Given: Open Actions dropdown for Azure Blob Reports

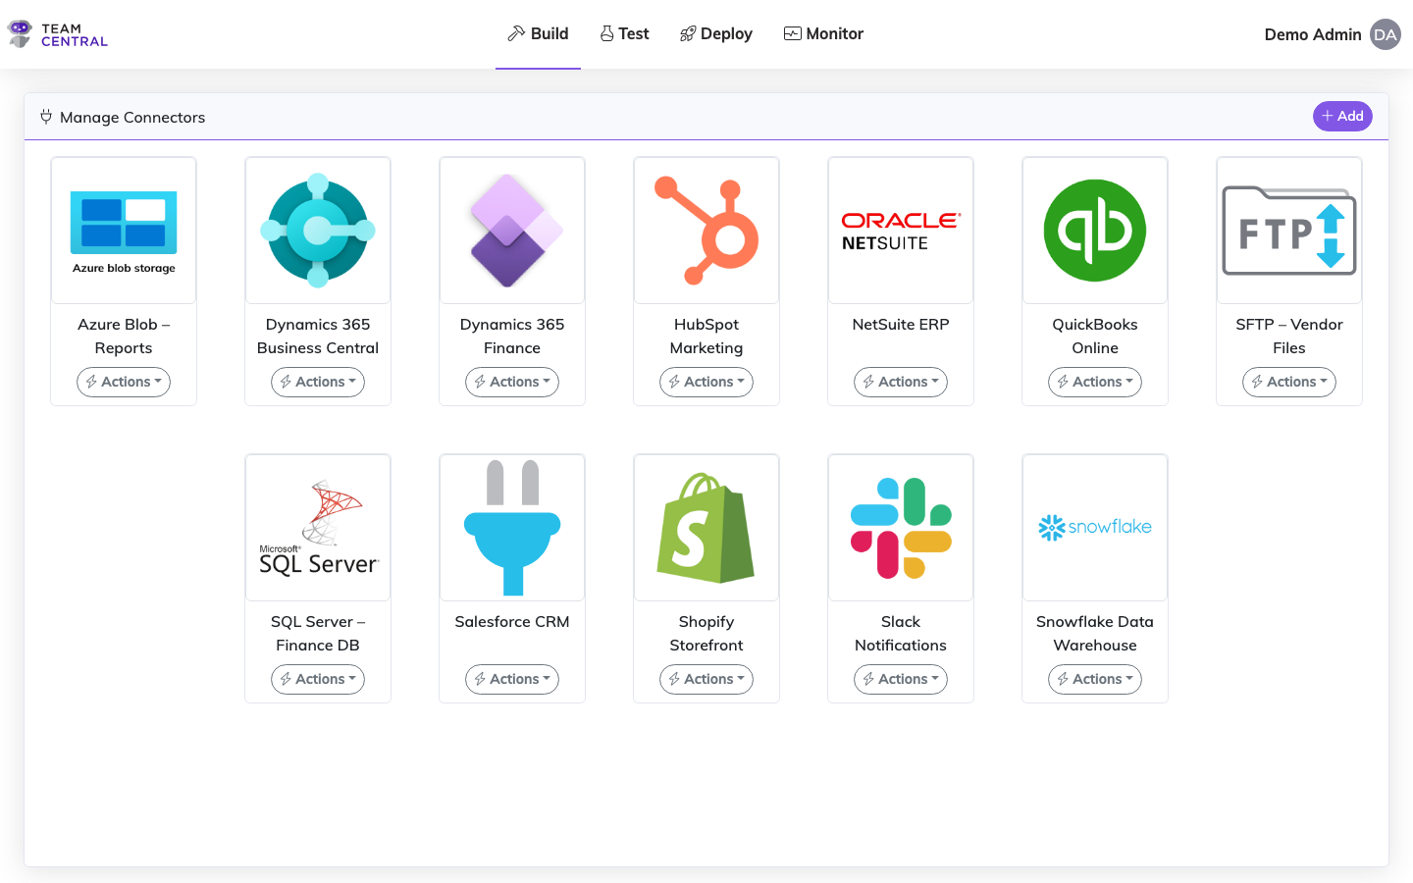Looking at the screenshot, I should pyautogui.click(x=124, y=382).
